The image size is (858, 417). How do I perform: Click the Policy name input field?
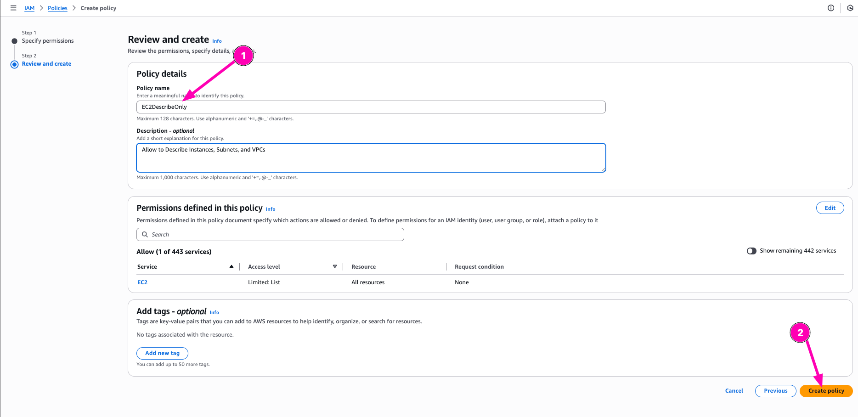click(x=371, y=107)
